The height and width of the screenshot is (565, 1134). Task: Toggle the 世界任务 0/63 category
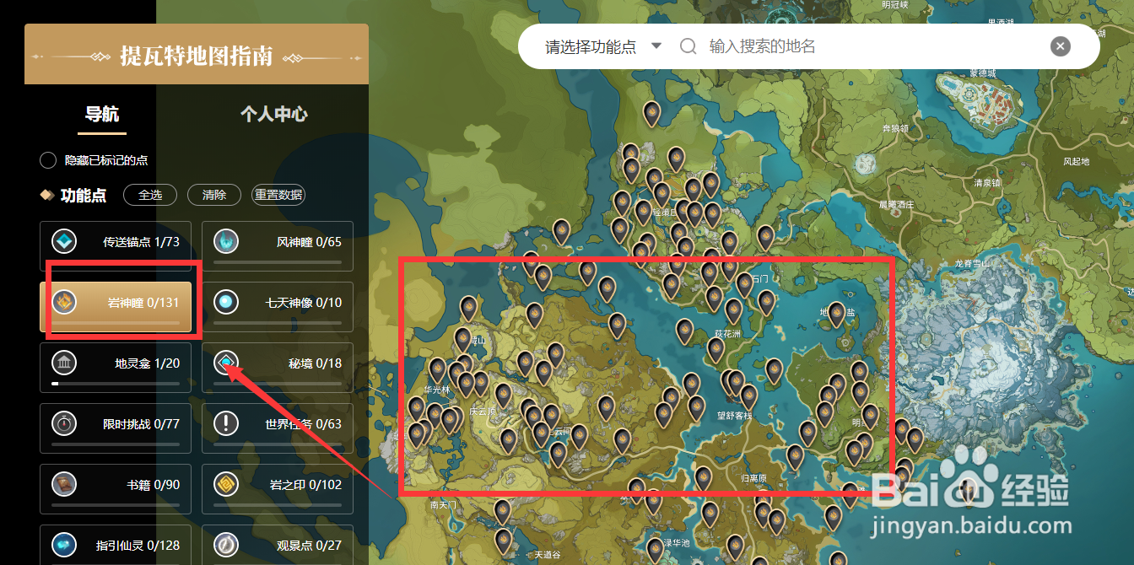(x=278, y=428)
